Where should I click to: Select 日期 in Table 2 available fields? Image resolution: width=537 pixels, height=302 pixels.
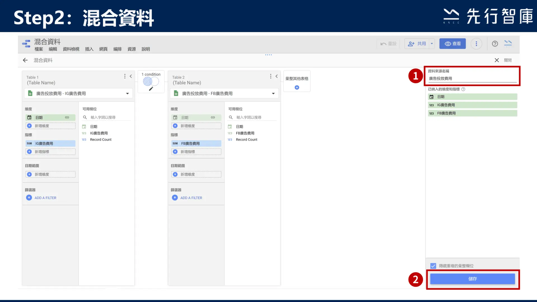coord(239,127)
